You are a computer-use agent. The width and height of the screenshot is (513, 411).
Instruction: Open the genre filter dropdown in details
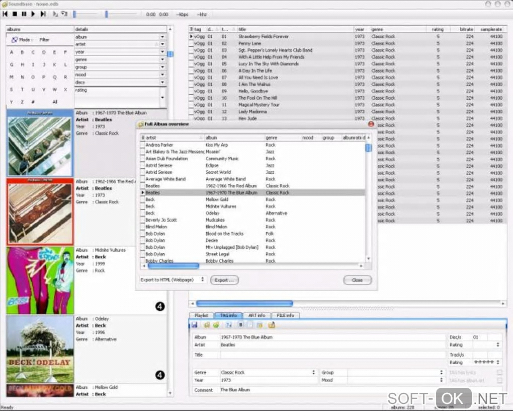click(x=162, y=59)
